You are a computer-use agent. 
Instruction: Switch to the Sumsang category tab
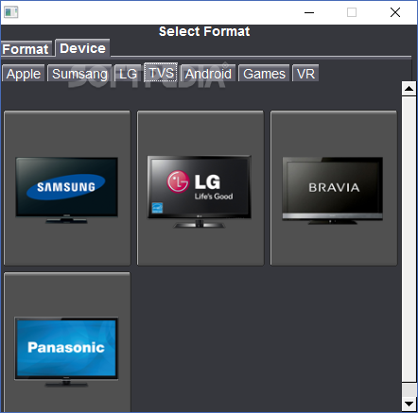(x=79, y=74)
